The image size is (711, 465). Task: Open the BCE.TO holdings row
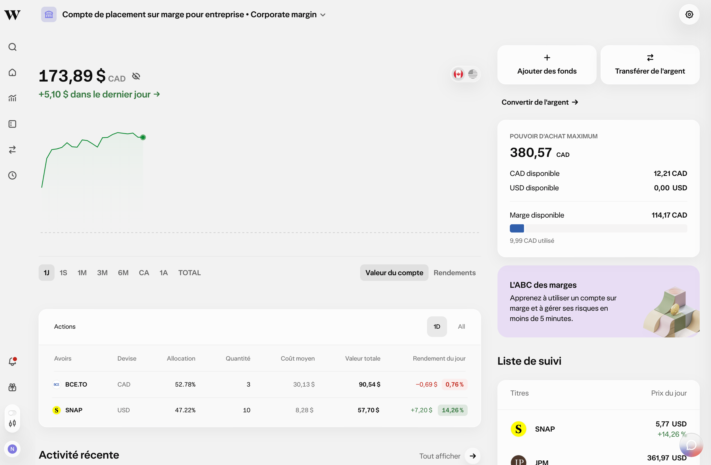click(260, 384)
